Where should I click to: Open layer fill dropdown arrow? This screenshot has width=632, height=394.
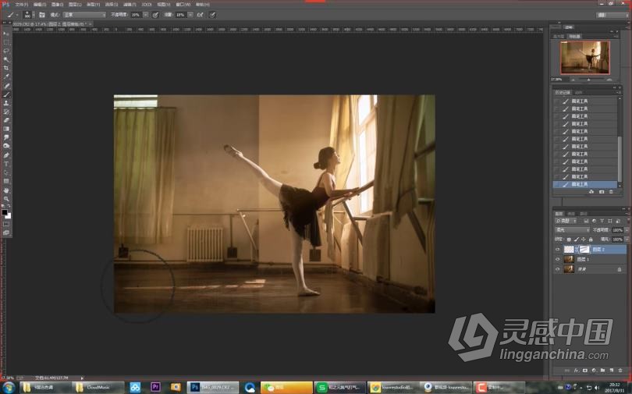[x=627, y=240]
